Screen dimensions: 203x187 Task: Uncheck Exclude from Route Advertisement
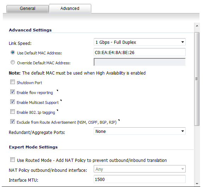coord(13,122)
